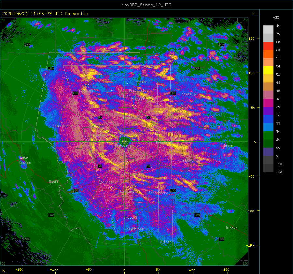Image resolution: width=293 pixels, height=274 pixels.
Task: Click the Stettler city label
Action: [x=190, y=94]
